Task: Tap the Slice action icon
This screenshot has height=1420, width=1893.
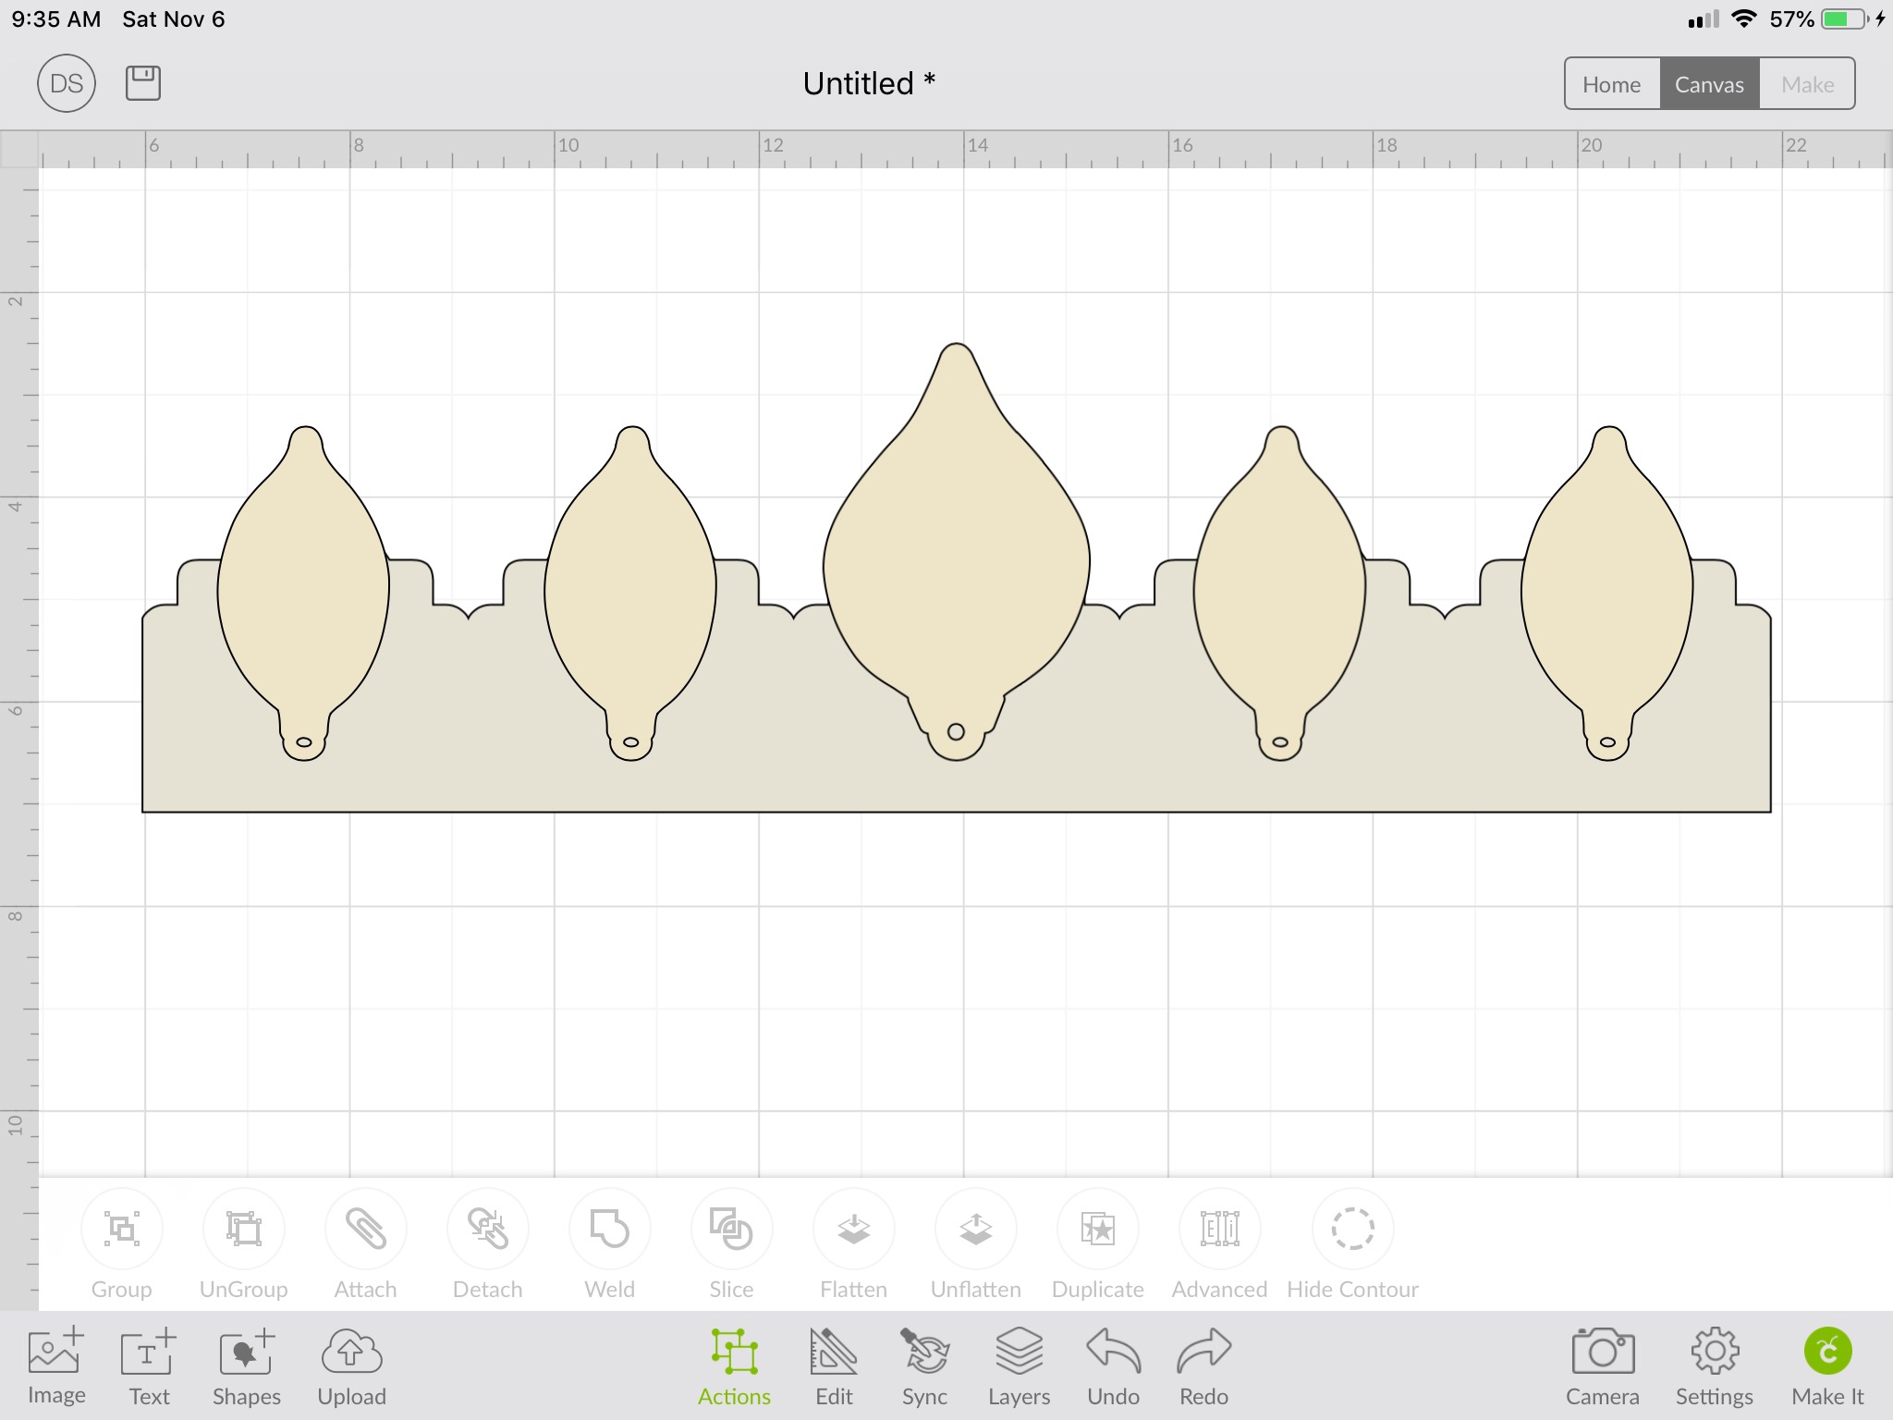Action: pos(731,1230)
